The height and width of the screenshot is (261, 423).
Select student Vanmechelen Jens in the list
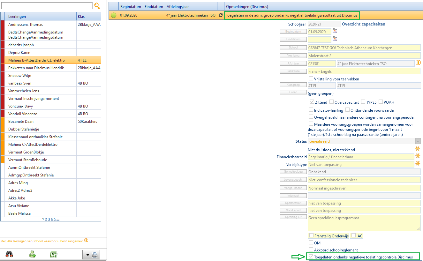(x=24, y=91)
